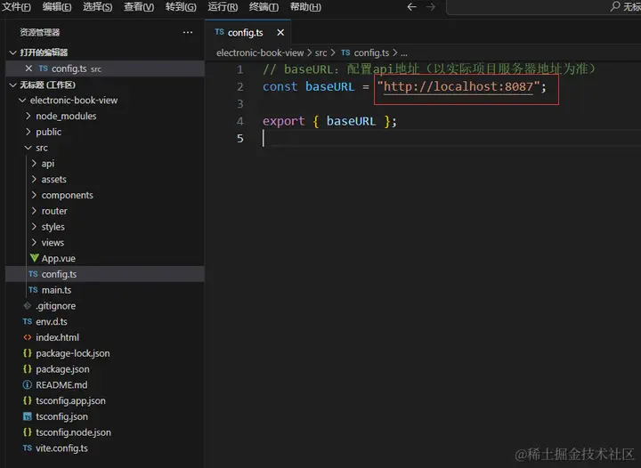The width and height of the screenshot is (641, 468).
Task: Select config.ts in the src folder
Action: pyautogui.click(x=105, y=274)
